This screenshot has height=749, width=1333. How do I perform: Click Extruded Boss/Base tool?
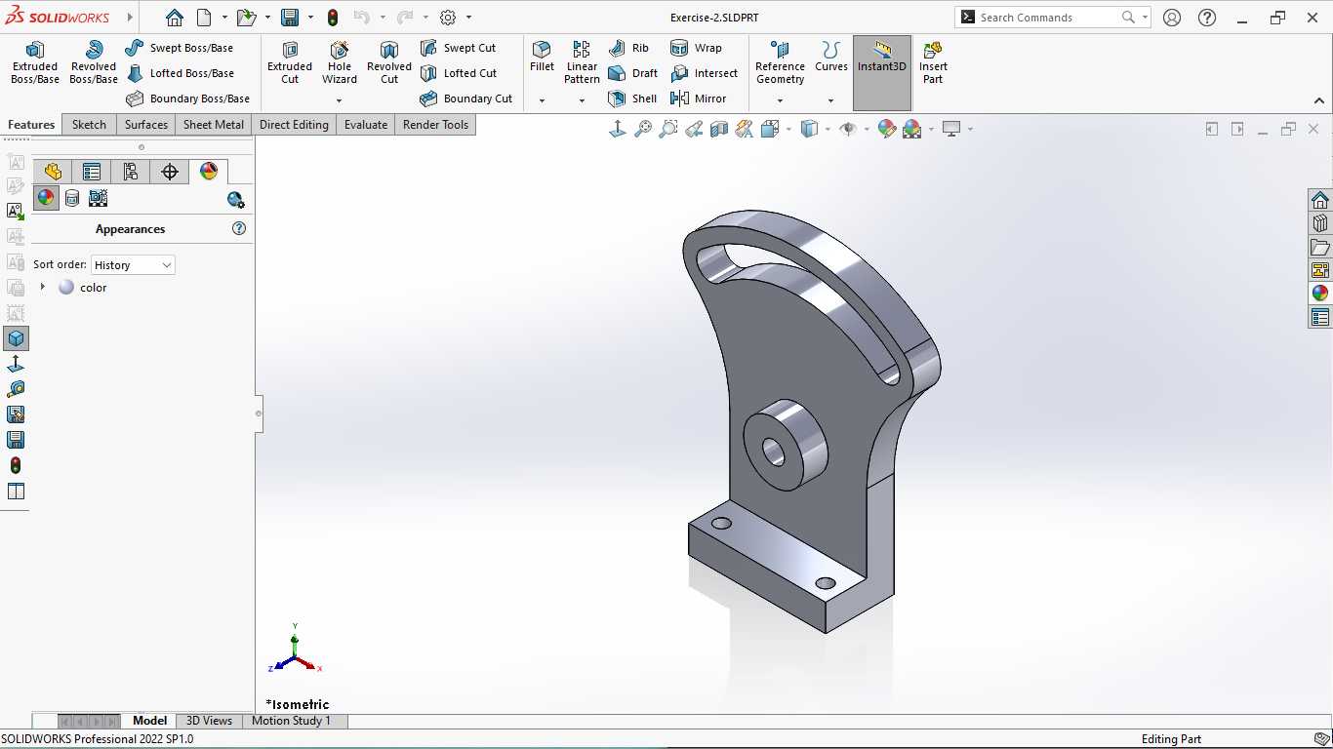[35, 62]
